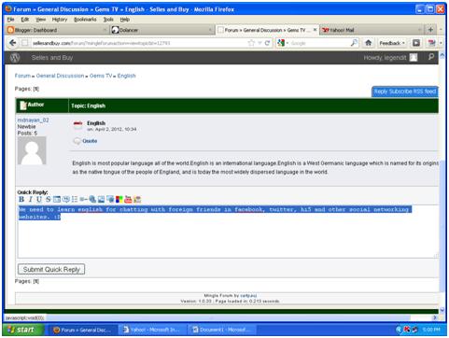Click the RSS feed link
449x338 pixels.
pos(425,92)
